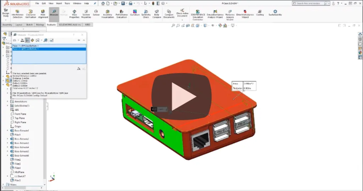Toggle the pin menu bar icon
This screenshot has height=191, width=363.
(x=95, y=3)
